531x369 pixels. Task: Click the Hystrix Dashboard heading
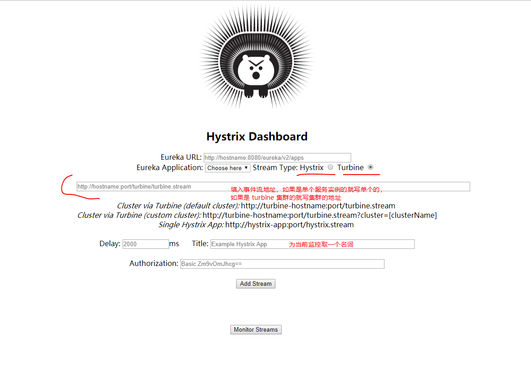257,136
